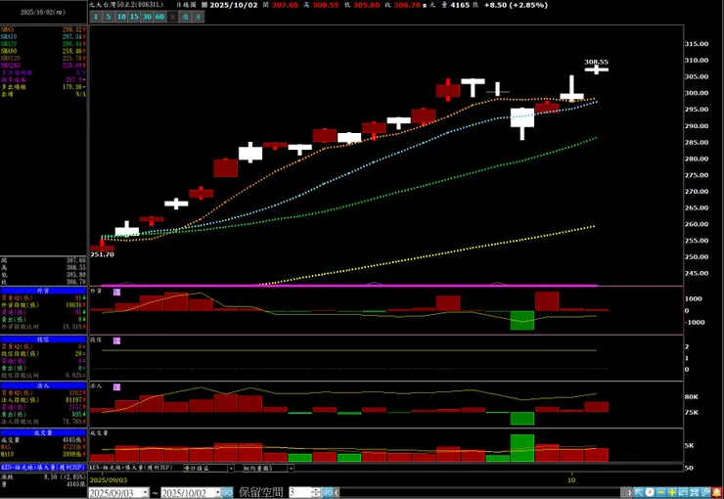724x499 pixels.
Task: Select the 法人 panel header
Action: click(43, 386)
